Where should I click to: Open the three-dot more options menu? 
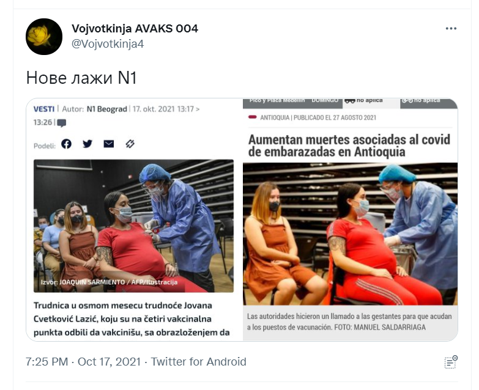(x=451, y=29)
